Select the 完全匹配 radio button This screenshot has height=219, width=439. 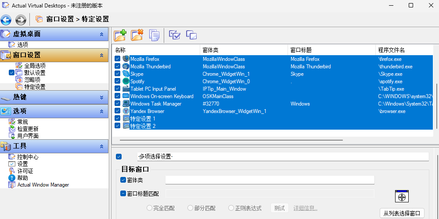click(150, 208)
